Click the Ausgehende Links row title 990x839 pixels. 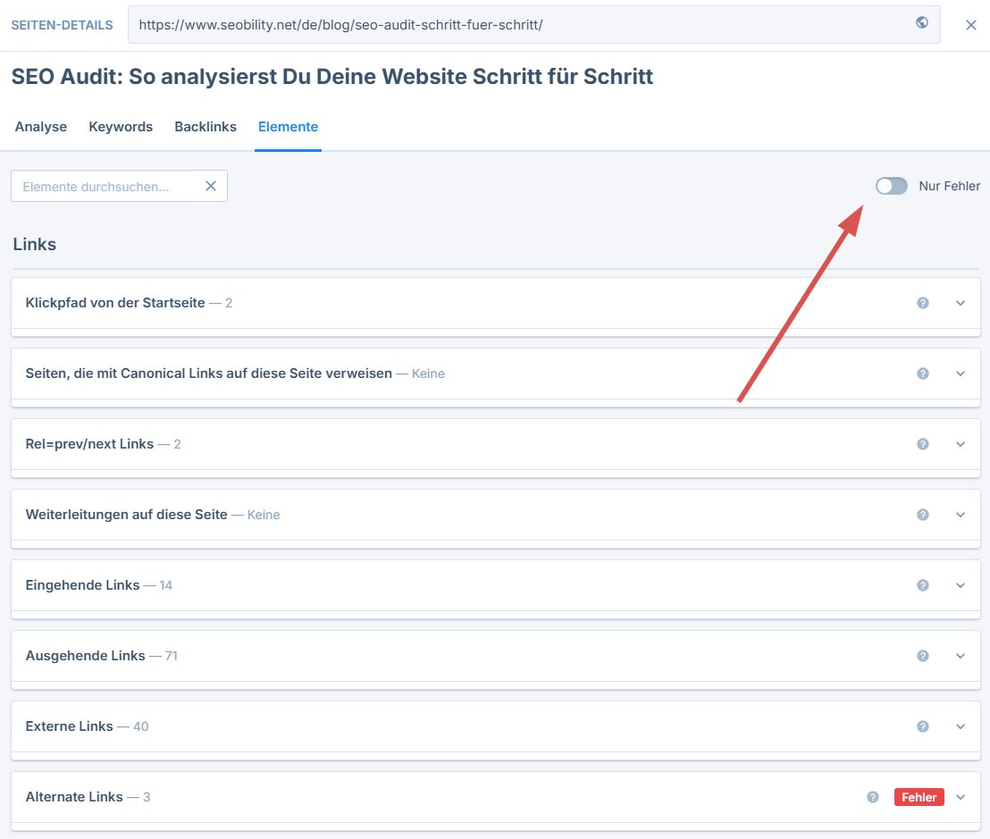click(x=85, y=656)
